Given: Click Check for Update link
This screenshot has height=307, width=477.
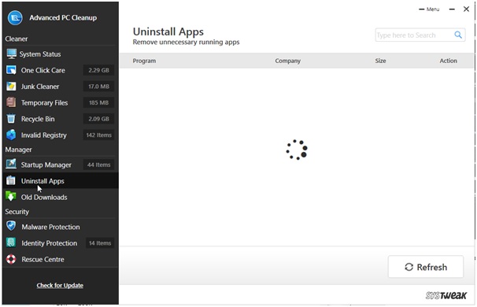Looking at the screenshot, I should (x=60, y=286).
